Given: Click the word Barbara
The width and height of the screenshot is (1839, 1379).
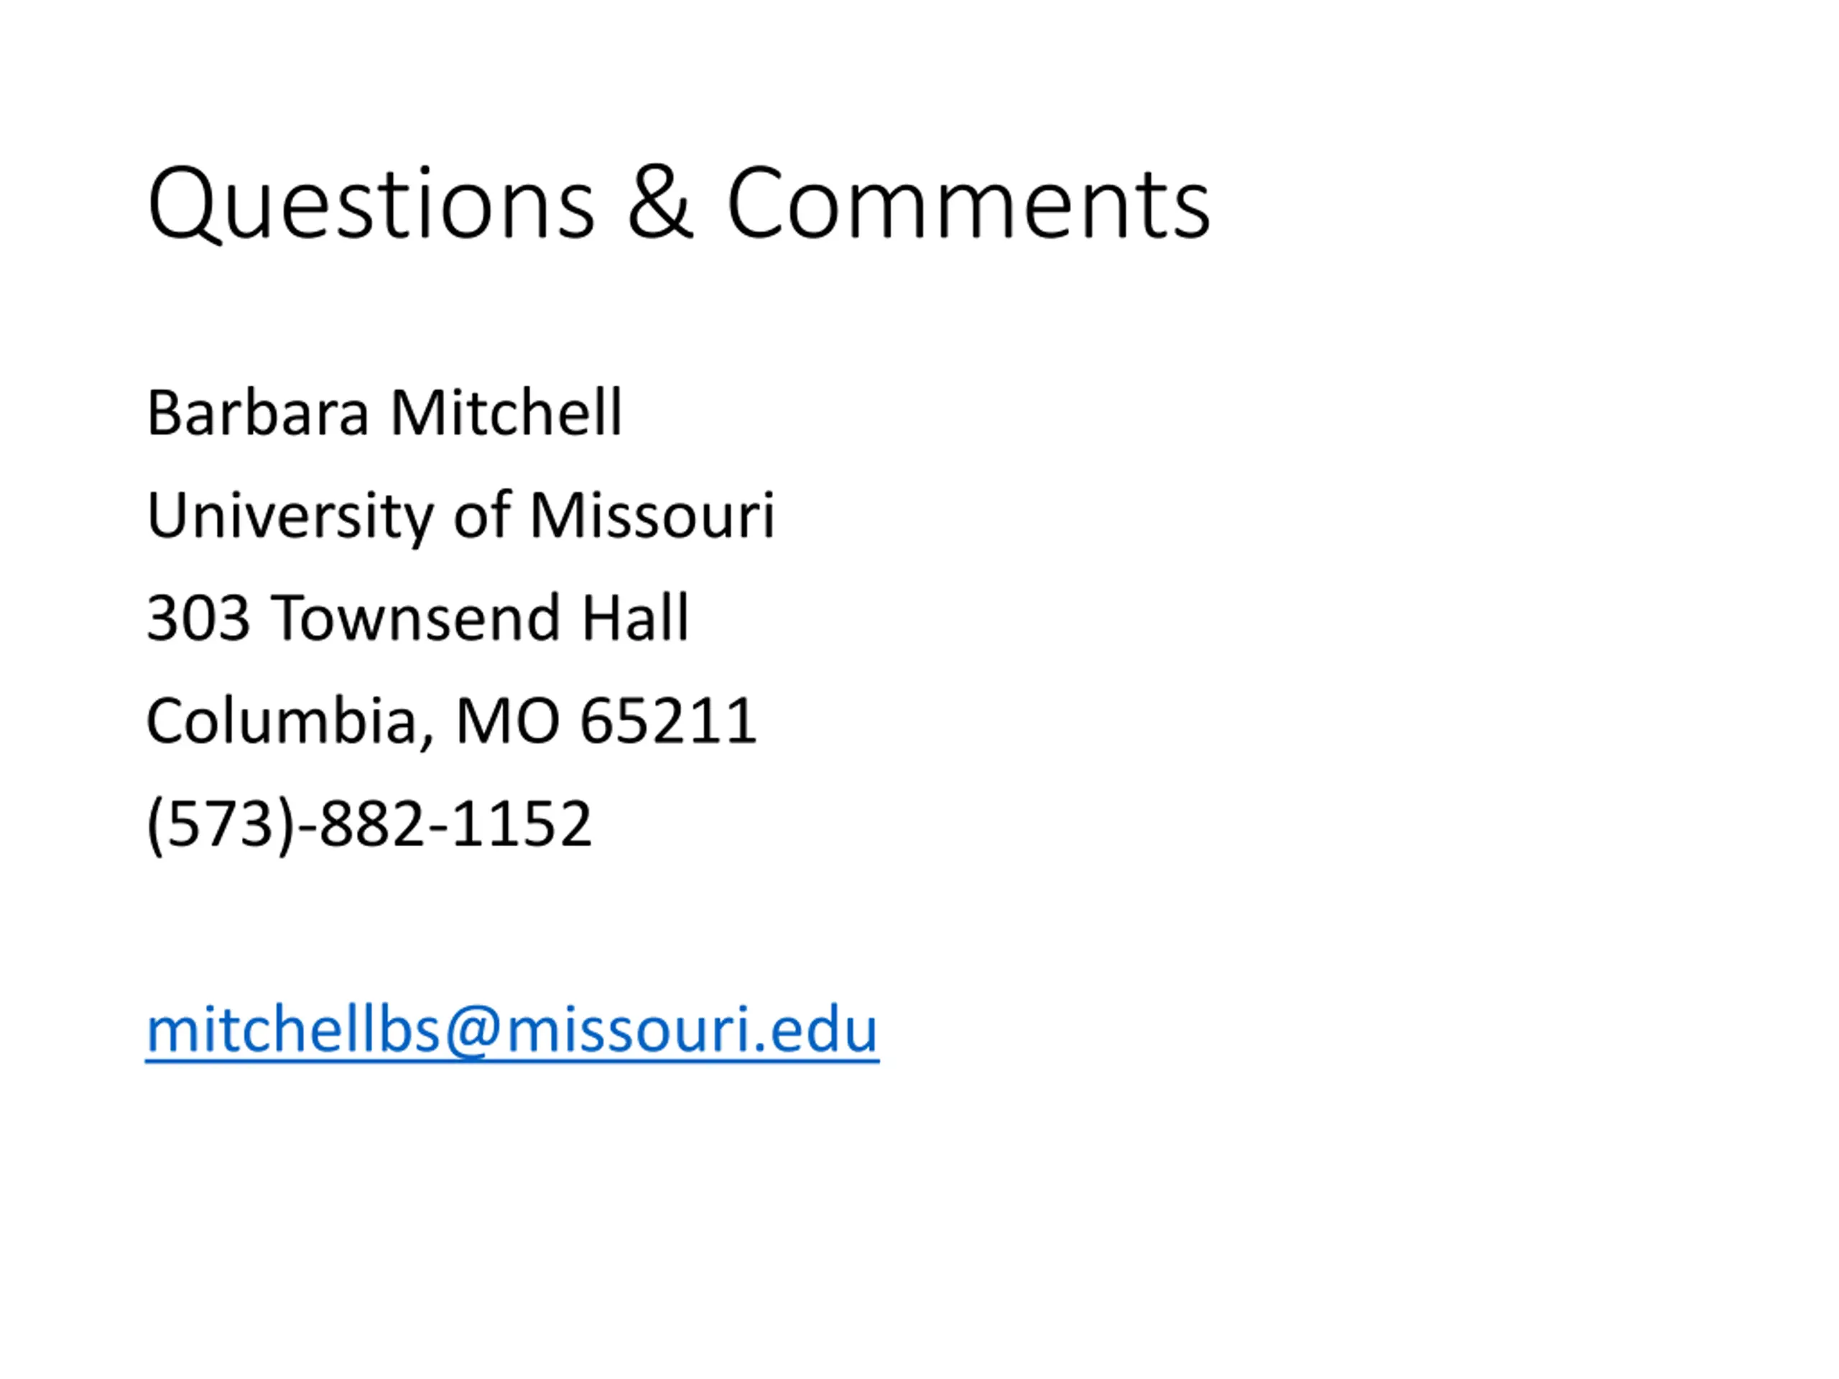Looking at the screenshot, I should (258, 412).
